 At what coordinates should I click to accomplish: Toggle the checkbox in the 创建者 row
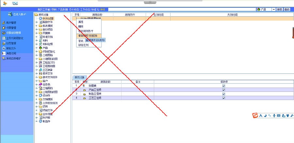pos(224,86)
